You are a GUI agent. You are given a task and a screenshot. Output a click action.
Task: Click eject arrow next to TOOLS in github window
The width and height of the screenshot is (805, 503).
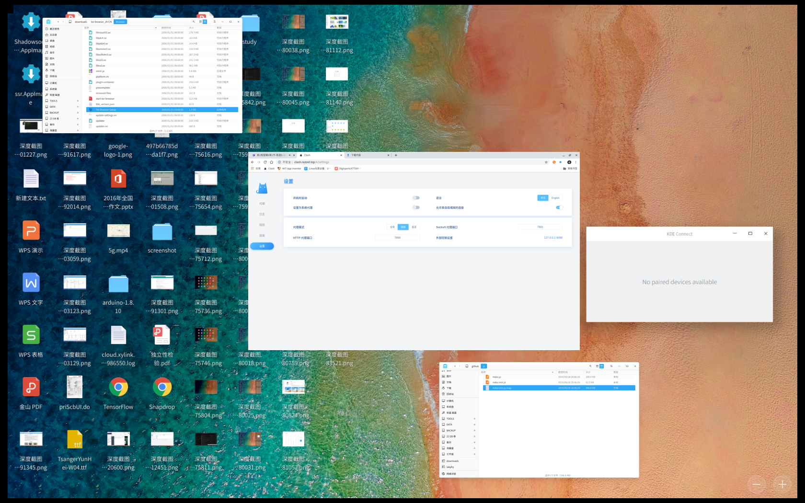click(x=474, y=419)
